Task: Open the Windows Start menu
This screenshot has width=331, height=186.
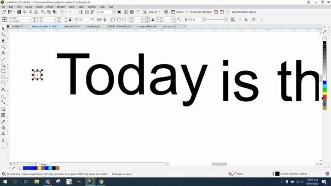Action: (x=5, y=181)
